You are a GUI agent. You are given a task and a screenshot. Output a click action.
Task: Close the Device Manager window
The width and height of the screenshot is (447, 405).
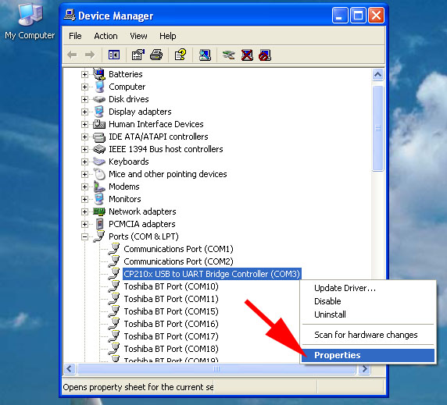377,15
